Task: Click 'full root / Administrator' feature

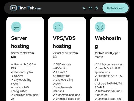Action: click(x=61, y=74)
